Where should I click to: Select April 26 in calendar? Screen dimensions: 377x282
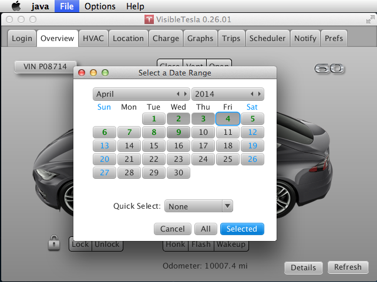click(253, 159)
